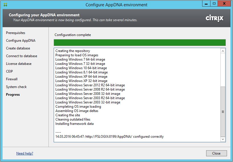233x162 pixels.
Task: Click the log scrollbar thumb
Action: (x=223, y=111)
